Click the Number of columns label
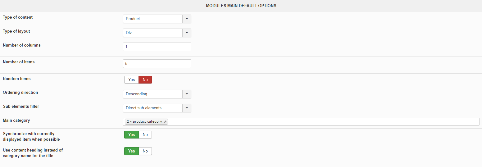The image size is (482, 168). point(22,45)
